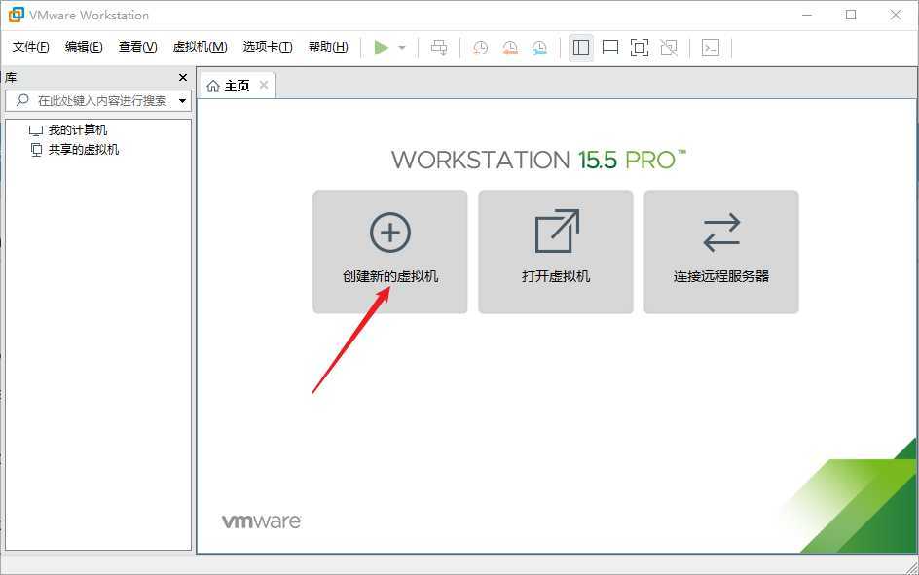Image resolution: width=919 pixels, height=575 pixels.
Task: Open the 选项卡(T) menu
Action: pos(268,47)
